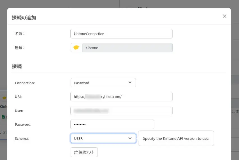239x160 pixels.
Task: Click the "Schema:" label
Action: [x=22, y=138]
